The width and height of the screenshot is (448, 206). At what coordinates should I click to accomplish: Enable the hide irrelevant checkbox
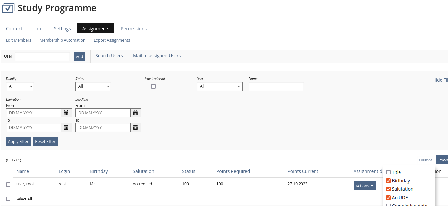153,86
